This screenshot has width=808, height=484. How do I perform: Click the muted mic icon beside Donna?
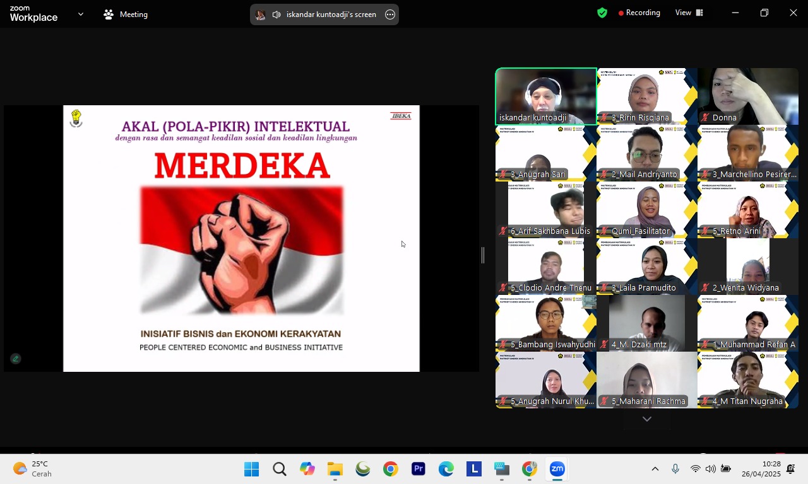[705, 118]
